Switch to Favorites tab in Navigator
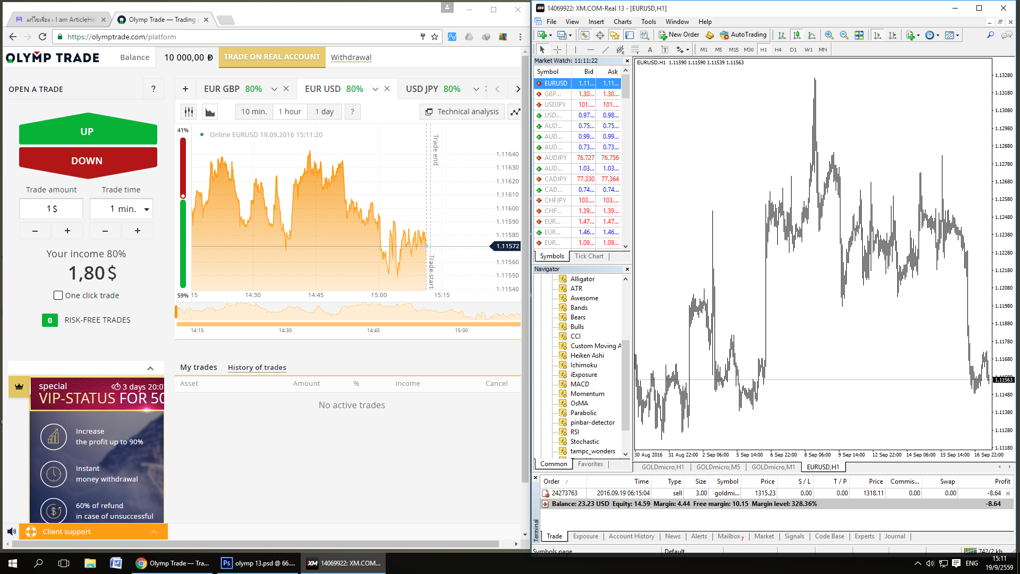1020x574 pixels. tap(590, 464)
